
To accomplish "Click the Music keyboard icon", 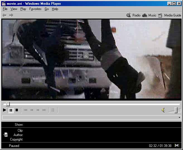I will pyautogui.click(x=145, y=15).
